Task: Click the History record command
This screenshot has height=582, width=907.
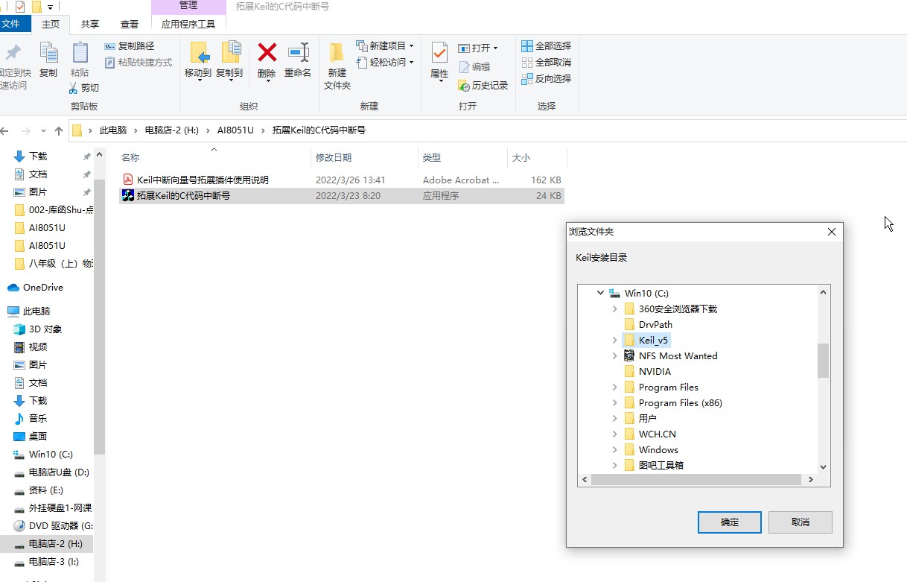Action: point(483,86)
